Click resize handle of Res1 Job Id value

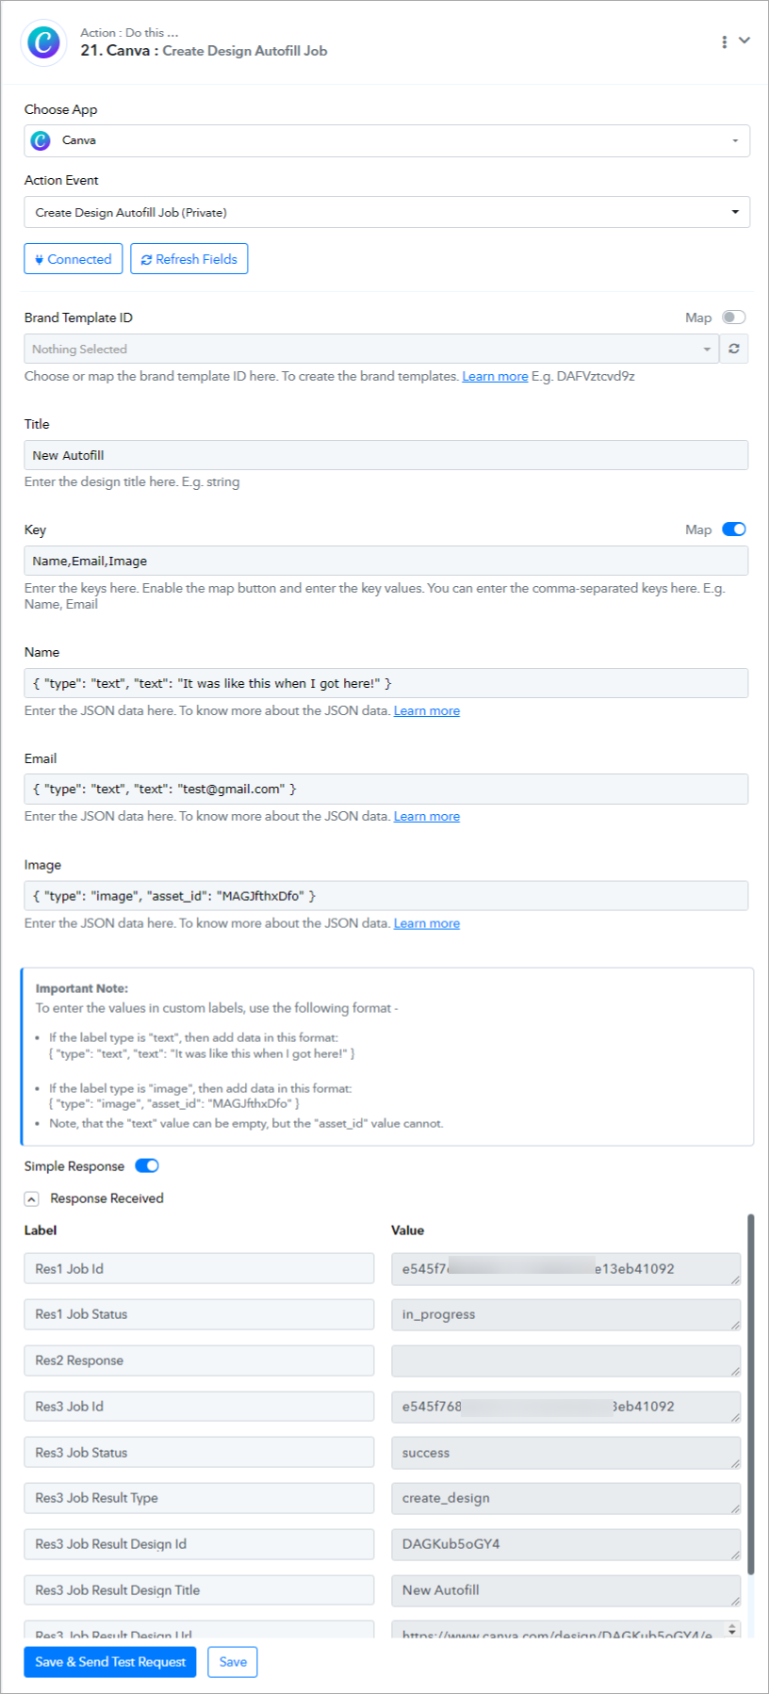click(735, 1279)
